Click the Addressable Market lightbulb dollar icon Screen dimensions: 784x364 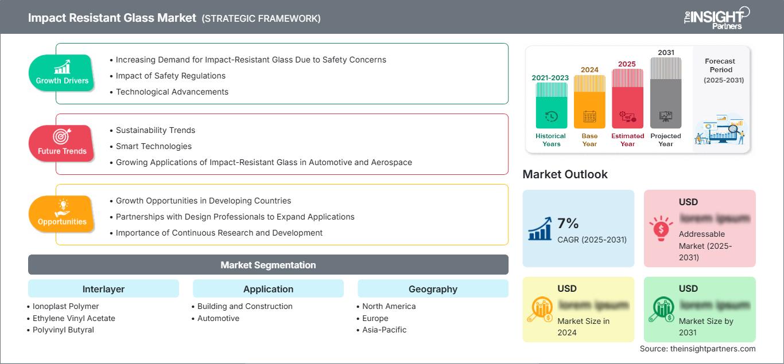coord(661,228)
